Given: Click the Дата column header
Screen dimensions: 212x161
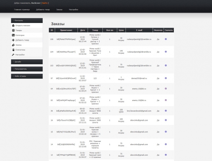Looking at the screenshot, I should pyautogui.click(x=83, y=30).
